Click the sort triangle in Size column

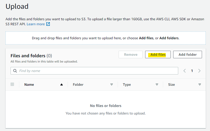point(200,84)
